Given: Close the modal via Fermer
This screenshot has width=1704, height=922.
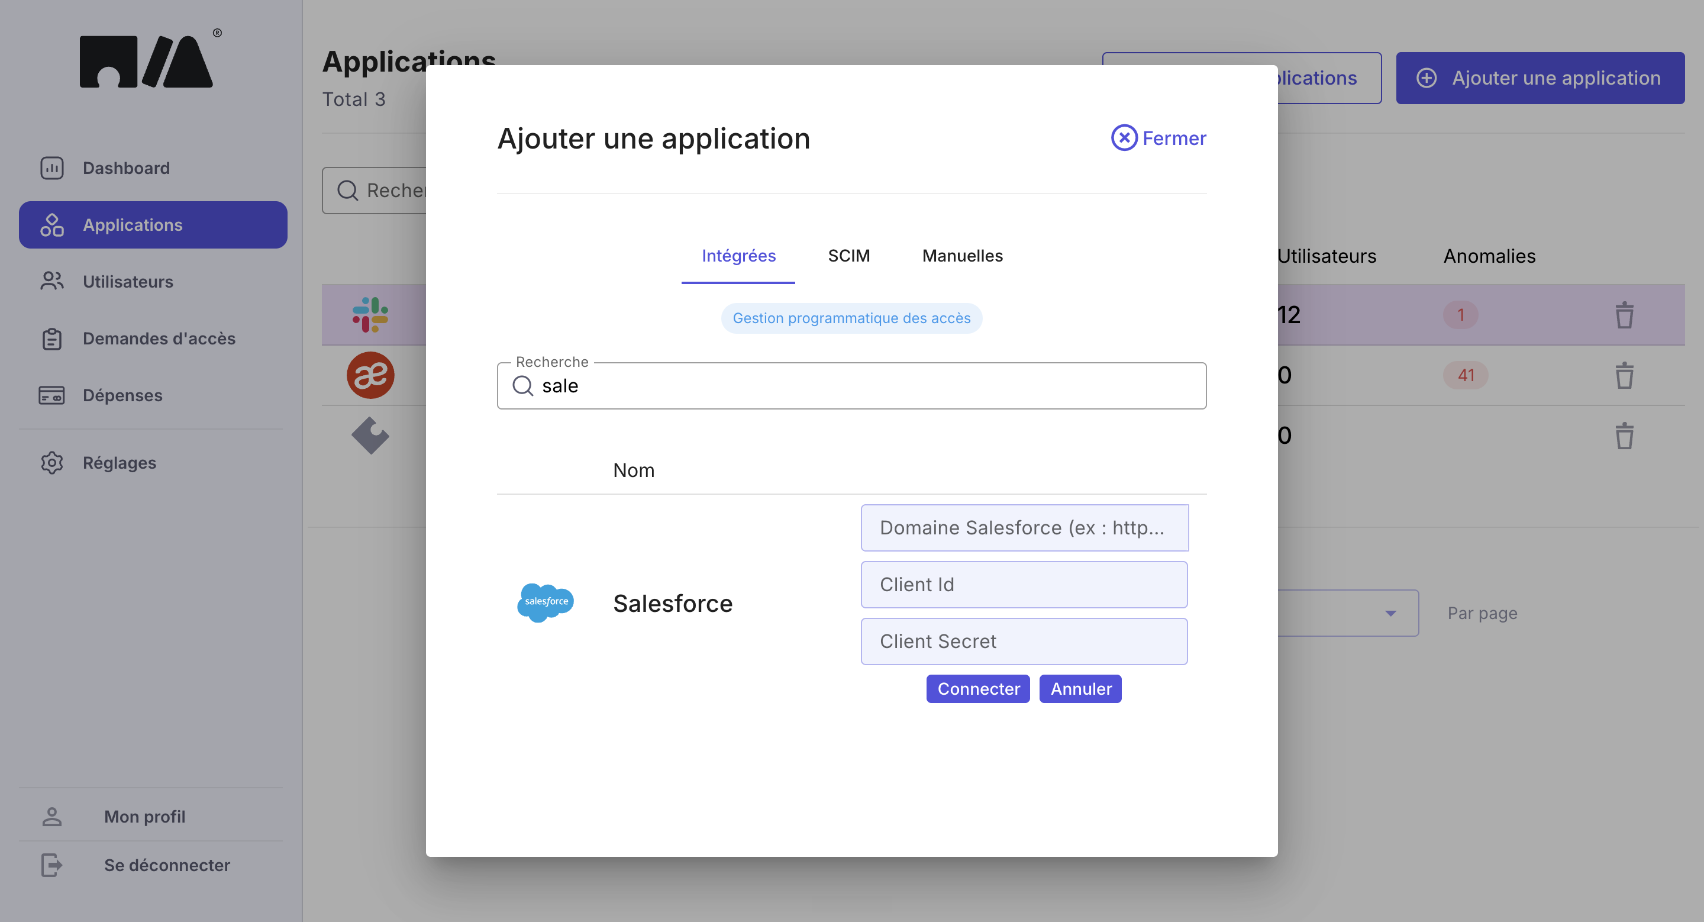Looking at the screenshot, I should point(1158,138).
